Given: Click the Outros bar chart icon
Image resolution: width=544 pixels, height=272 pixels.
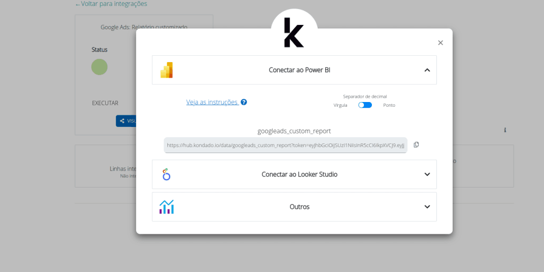Looking at the screenshot, I should point(167,207).
